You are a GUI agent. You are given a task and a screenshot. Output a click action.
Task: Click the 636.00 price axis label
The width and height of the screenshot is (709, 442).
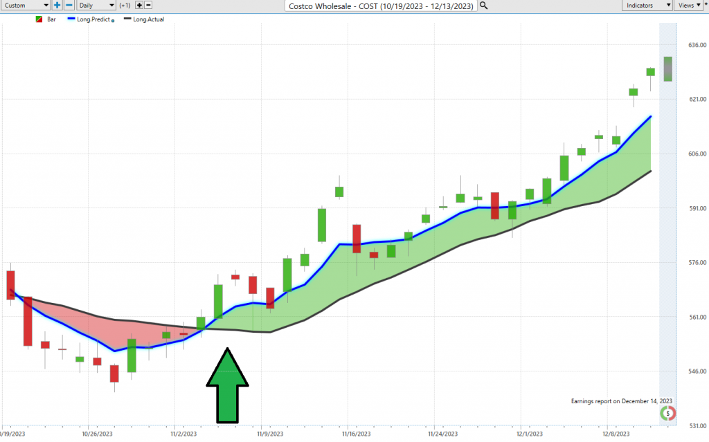pyautogui.click(x=697, y=45)
